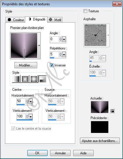Decrease the gradient Angle with down arrow
Screen dimensions: 123x159
60,40
